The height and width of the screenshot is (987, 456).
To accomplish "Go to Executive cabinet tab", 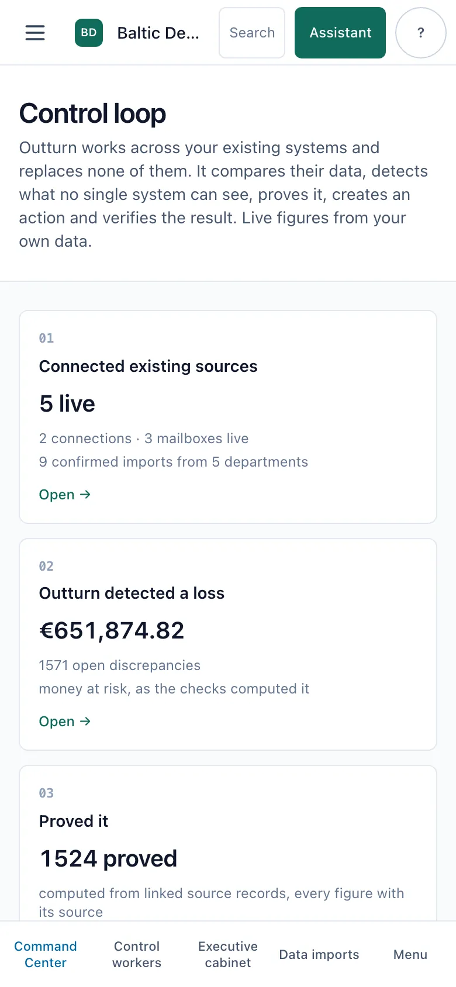I will (x=228, y=954).
